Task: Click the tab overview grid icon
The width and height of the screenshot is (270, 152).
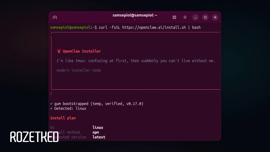Action: pos(174,17)
